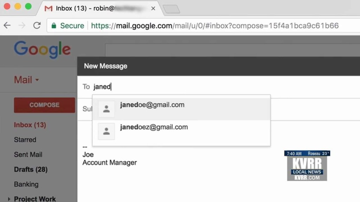Open a new browser tab
Viewport: 360px width, 202px height.
(171, 9)
